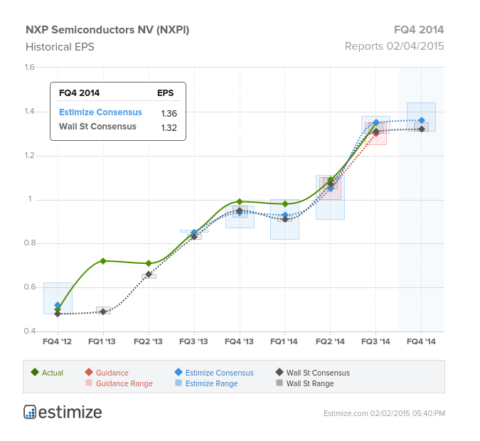Click the 1.2 y-axis value
480x441 pixels.
pyautogui.click(x=29, y=155)
